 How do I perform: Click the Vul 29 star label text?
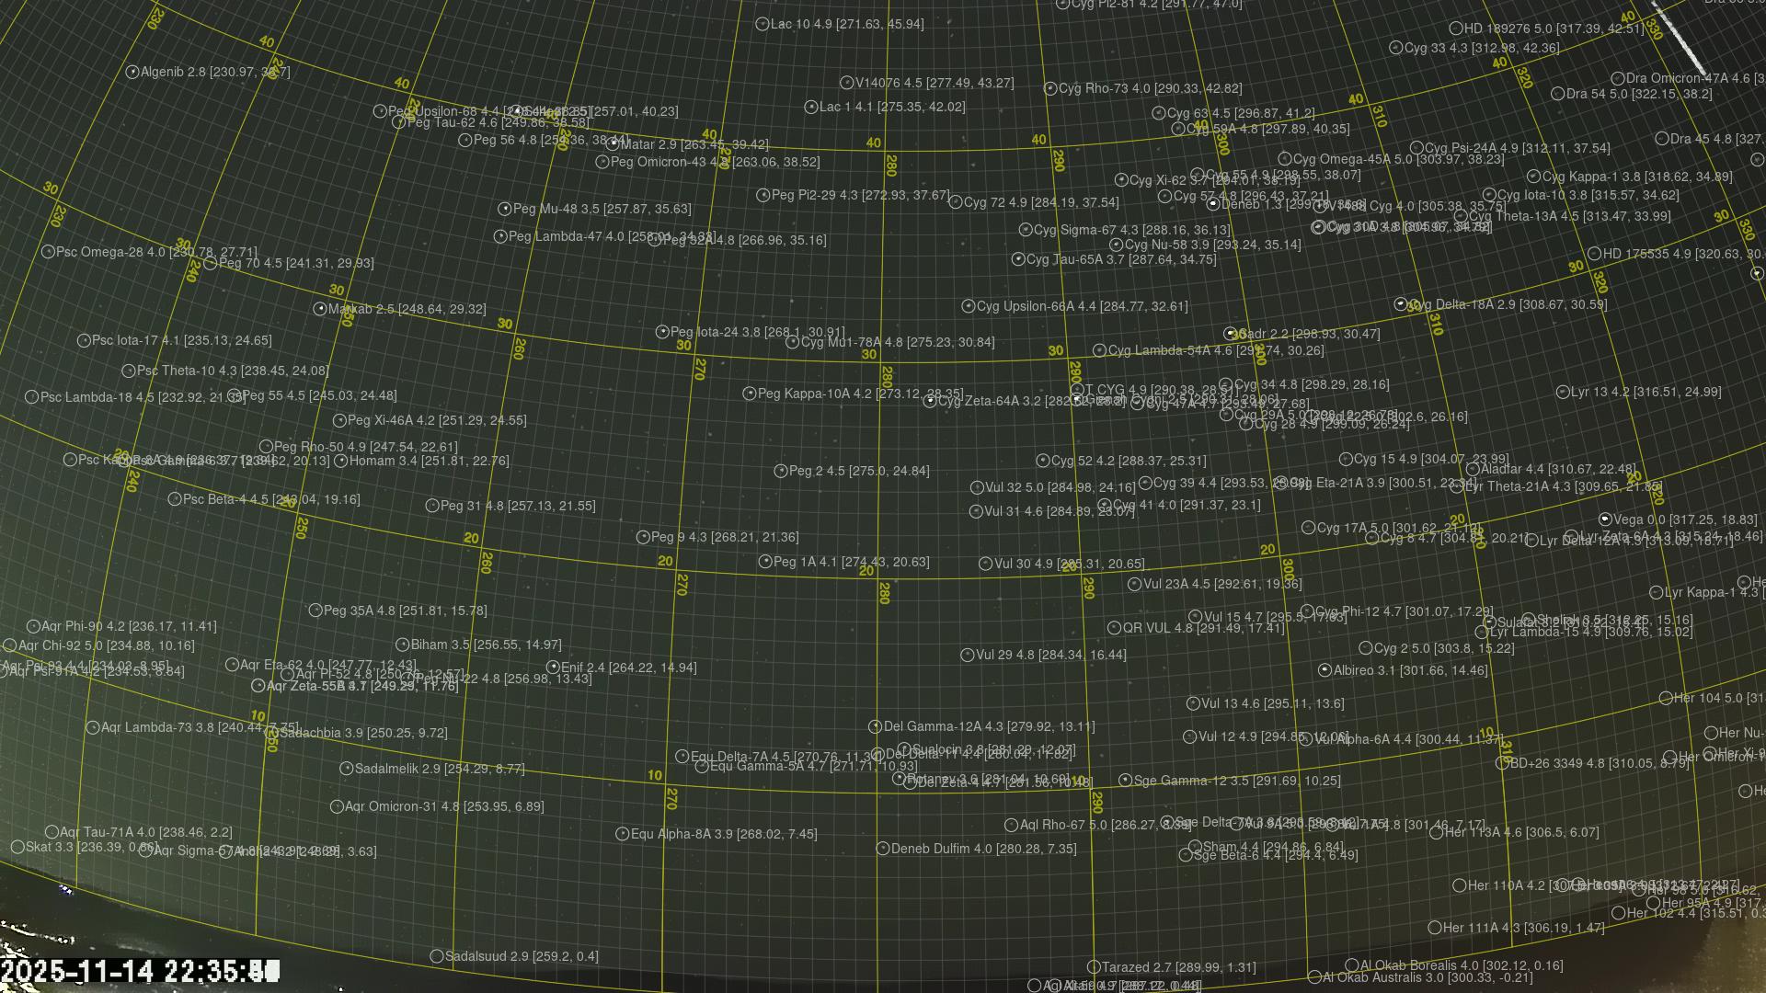pyautogui.click(x=1050, y=655)
